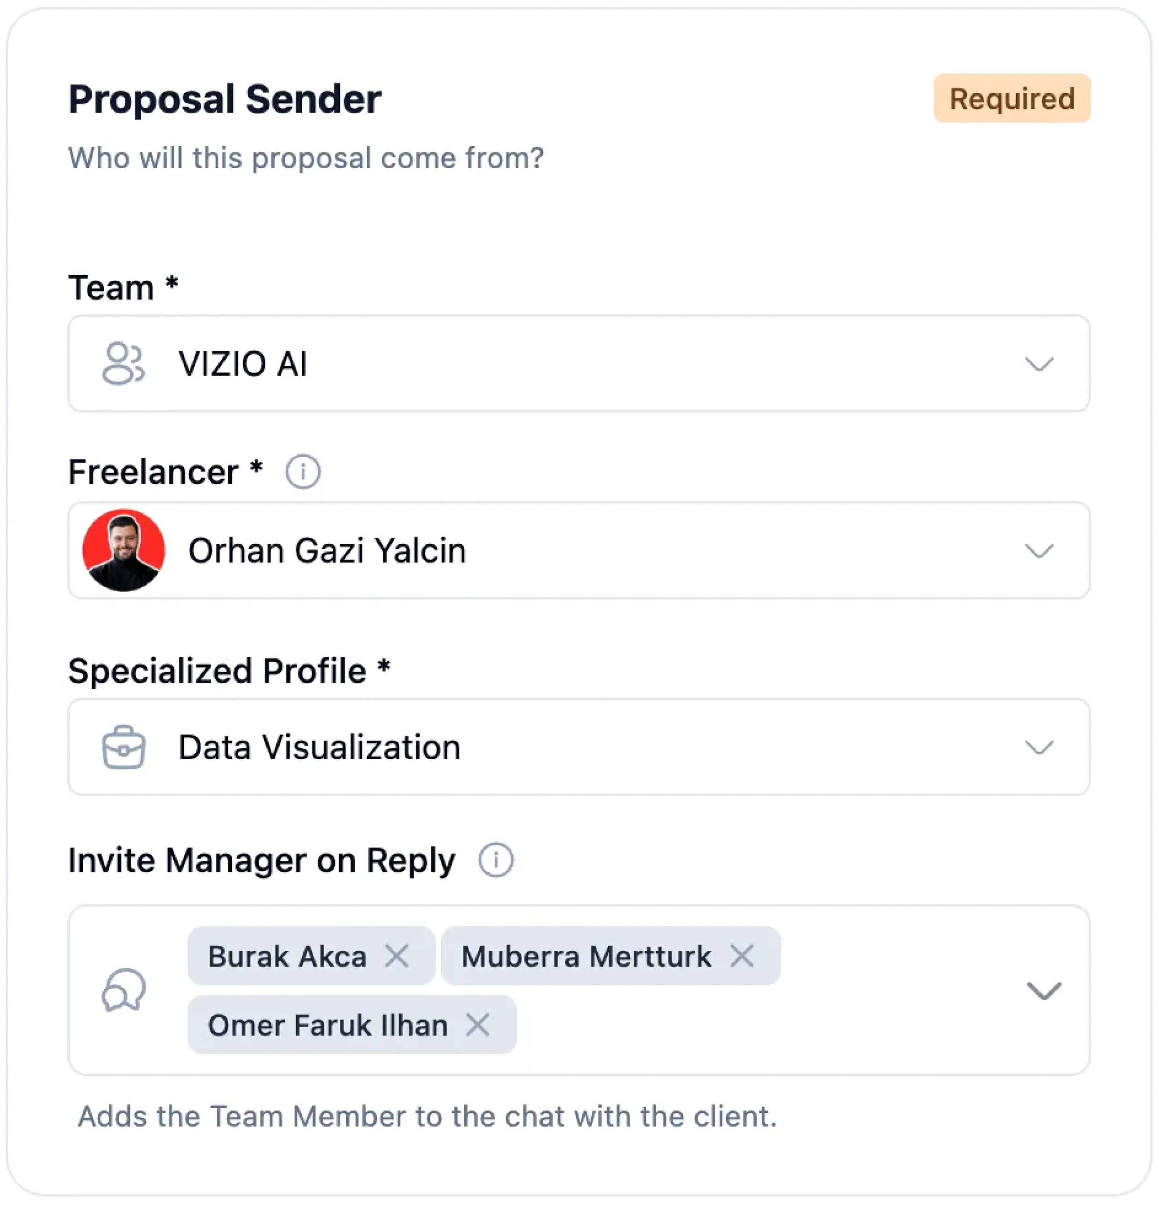Click the Muberra Mertturk tag label
The height and width of the screenshot is (1206, 1159).
pyautogui.click(x=588, y=956)
